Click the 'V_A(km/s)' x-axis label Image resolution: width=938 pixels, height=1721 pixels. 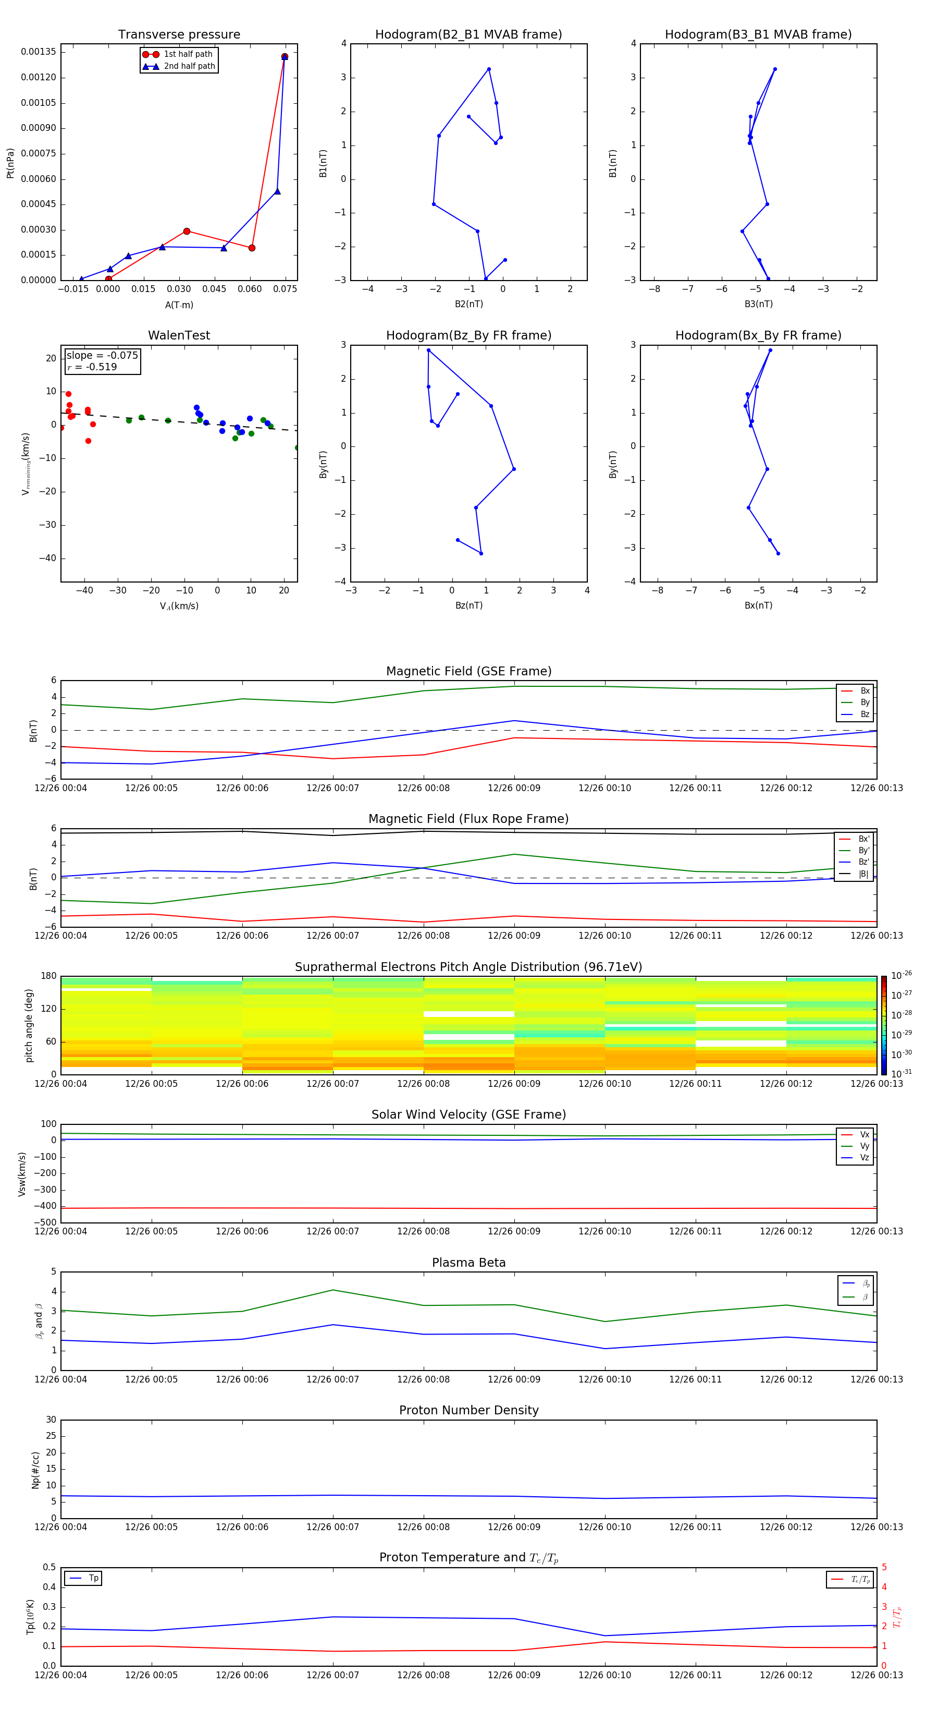pyautogui.click(x=179, y=606)
